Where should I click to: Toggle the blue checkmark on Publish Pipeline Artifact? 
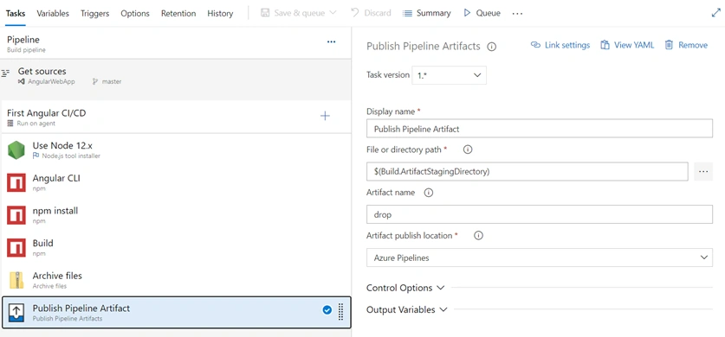click(327, 310)
